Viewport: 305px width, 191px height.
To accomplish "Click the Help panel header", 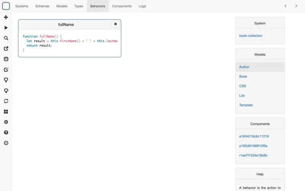I will coord(260,174).
